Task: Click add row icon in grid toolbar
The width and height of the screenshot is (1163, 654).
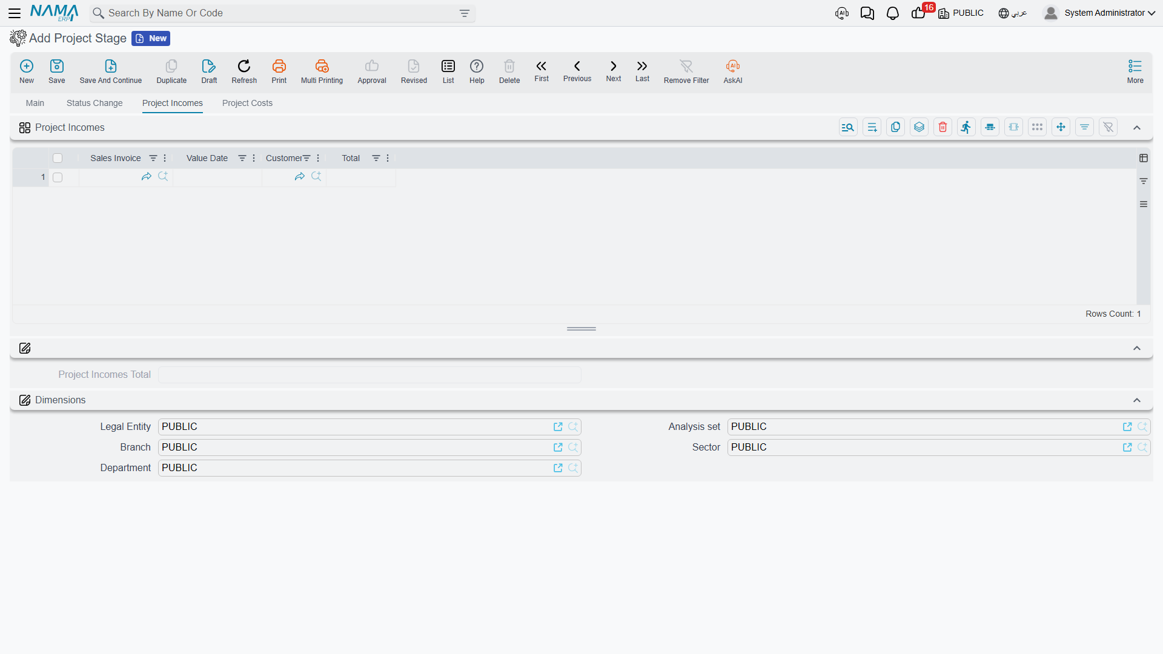Action: coord(872,127)
